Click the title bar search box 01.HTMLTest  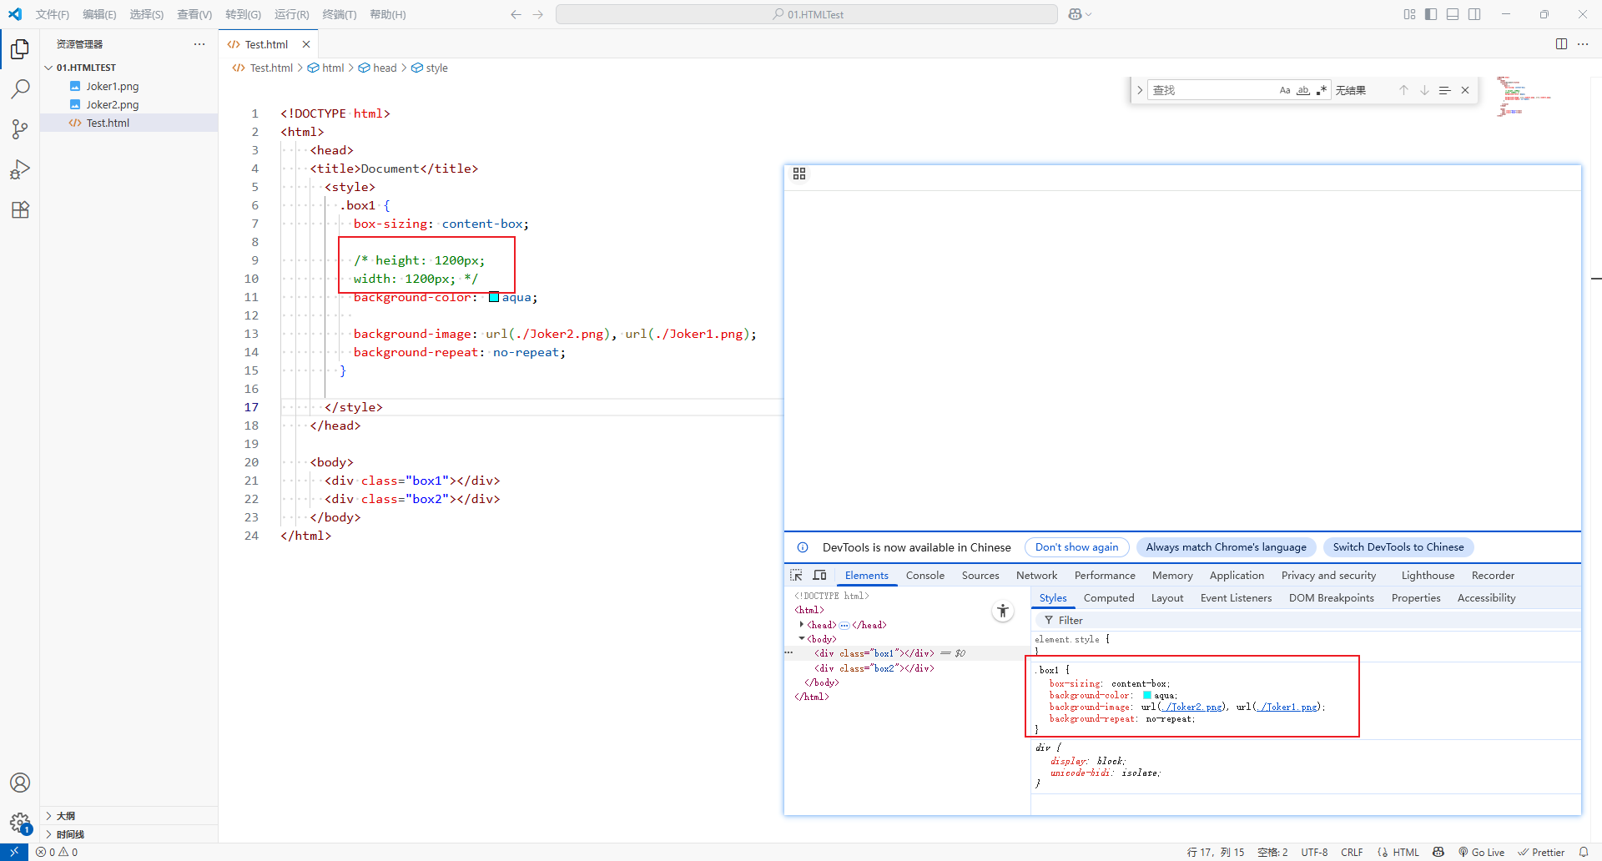tap(807, 14)
